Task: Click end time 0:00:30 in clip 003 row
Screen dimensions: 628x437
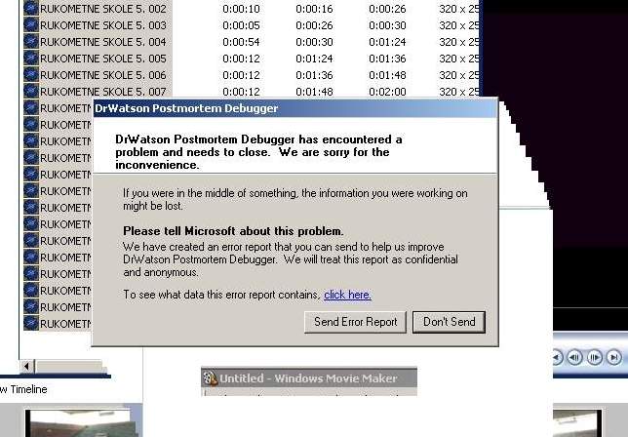Action: (387, 25)
